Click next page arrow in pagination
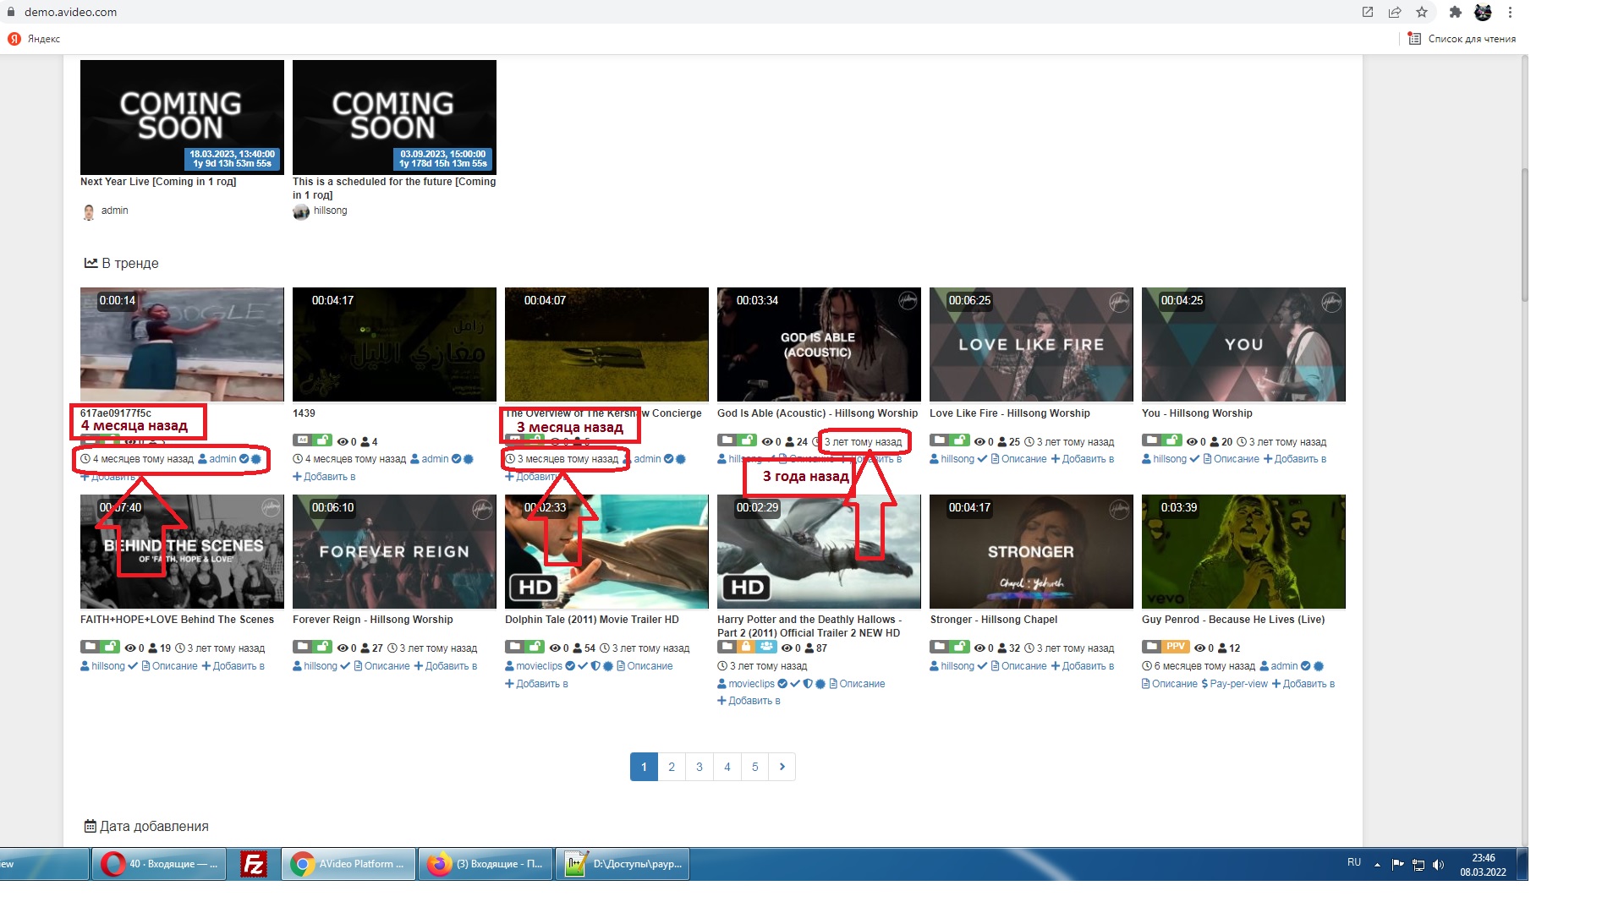The image size is (1624, 913). pos(782,767)
